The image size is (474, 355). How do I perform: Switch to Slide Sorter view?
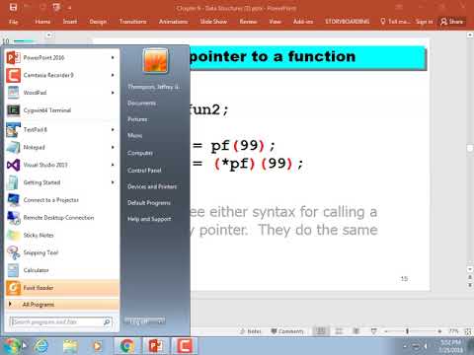pyautogui.click(x=339, y=331)
